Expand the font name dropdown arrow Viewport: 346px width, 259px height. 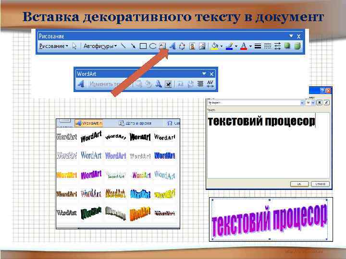click(302, 103)
